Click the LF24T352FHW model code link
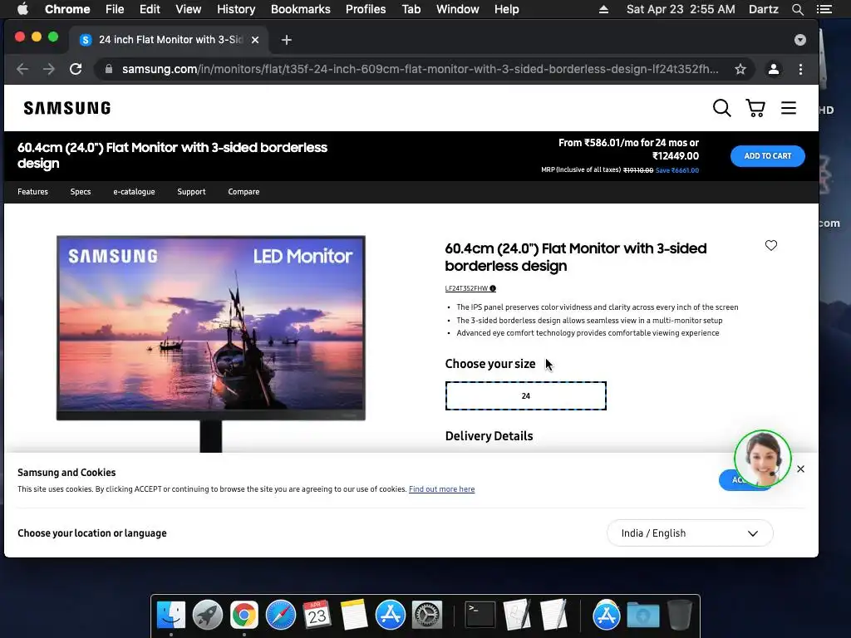This screenshot has width=851, height=638. (466, 288)
